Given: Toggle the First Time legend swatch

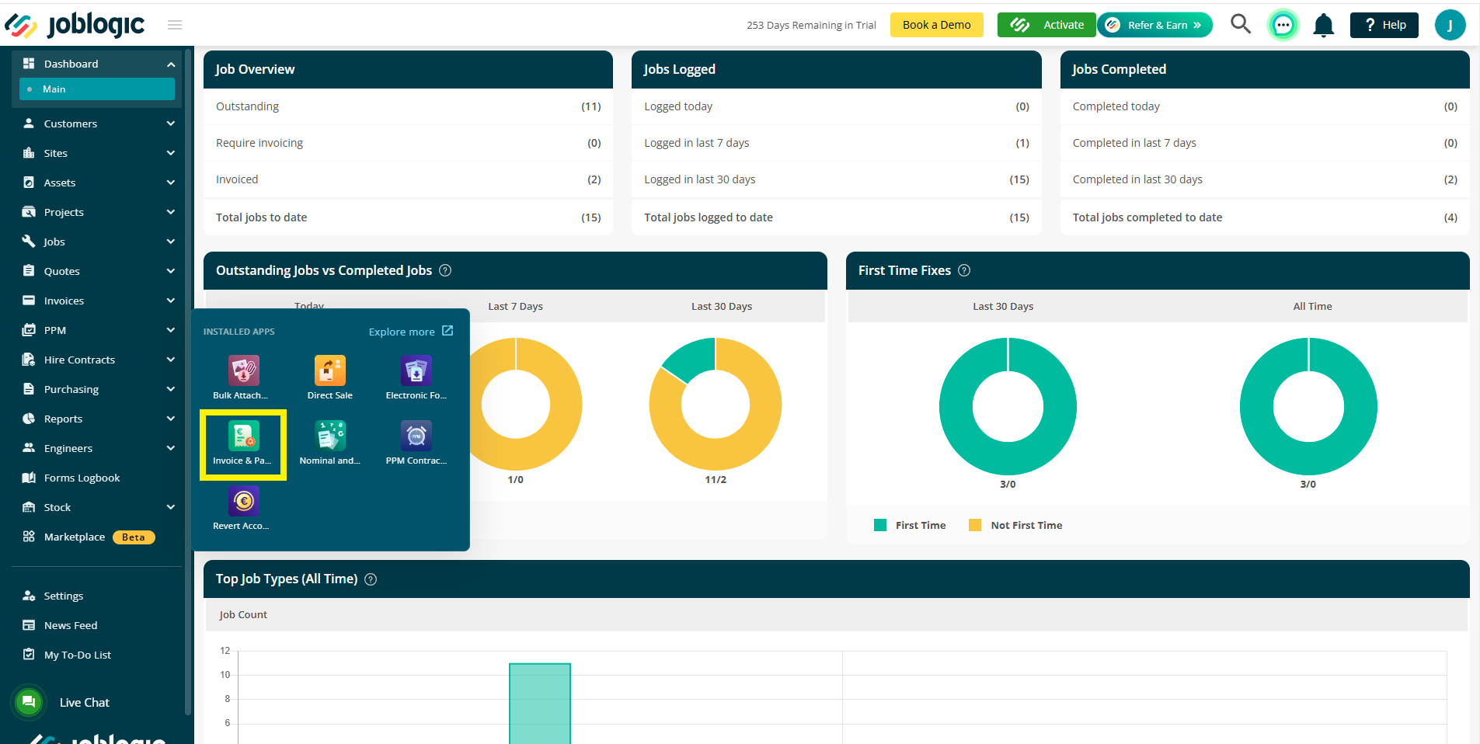Looking at the screenshot, I should tap(880, 525).
